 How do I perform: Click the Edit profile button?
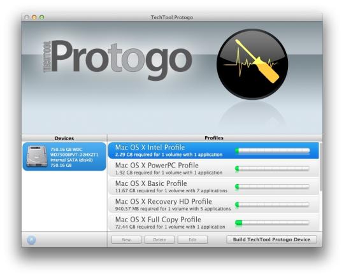pyautogui.click(x=192, y=239)
